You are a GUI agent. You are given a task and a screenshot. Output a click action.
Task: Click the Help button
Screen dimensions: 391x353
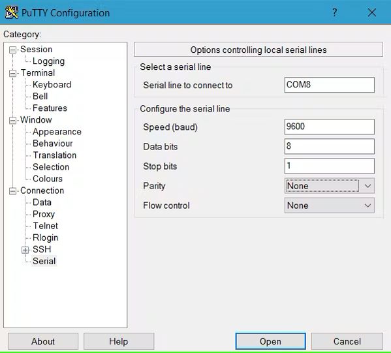pos(119,341)
